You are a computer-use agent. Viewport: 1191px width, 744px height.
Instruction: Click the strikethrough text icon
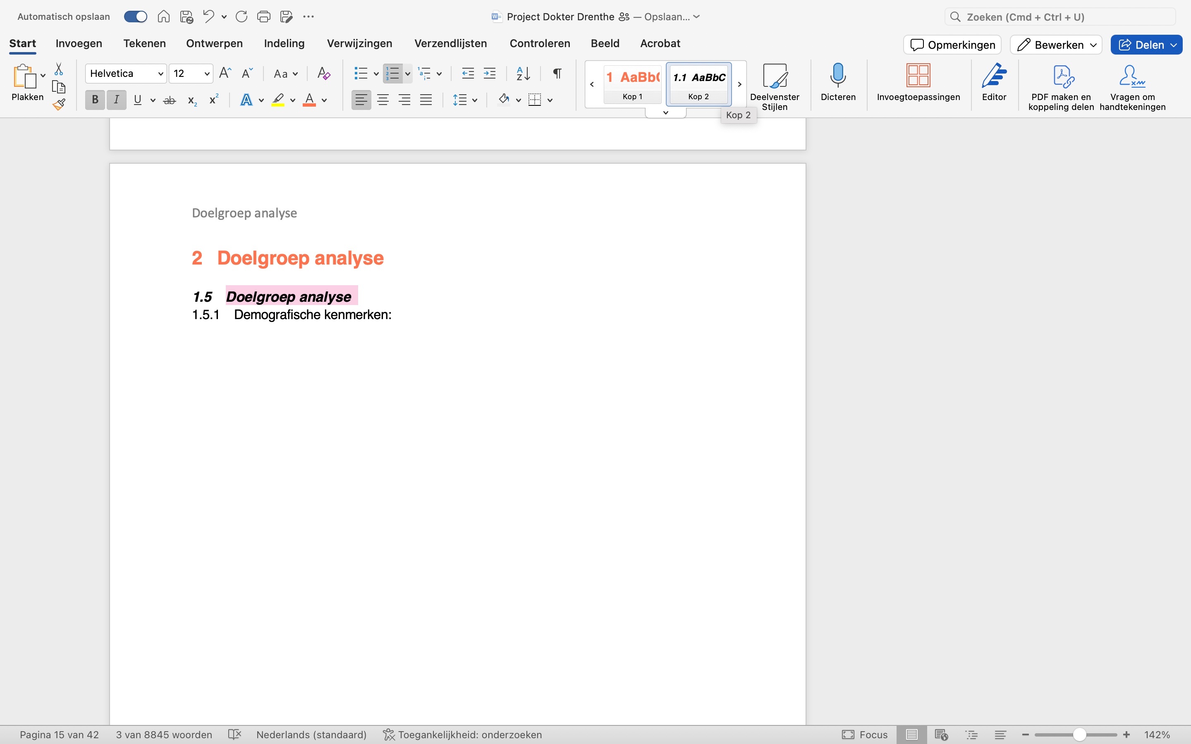(x=169, y=100)
